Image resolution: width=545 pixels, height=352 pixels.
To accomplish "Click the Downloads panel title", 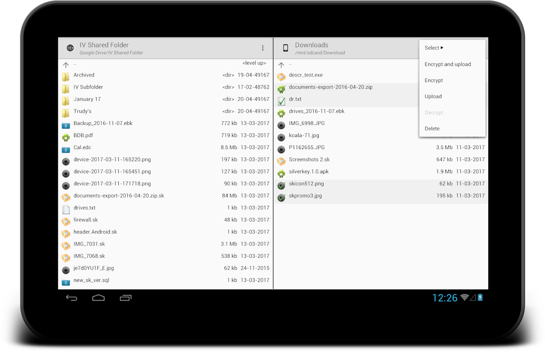I will click(x=312, y=45).
